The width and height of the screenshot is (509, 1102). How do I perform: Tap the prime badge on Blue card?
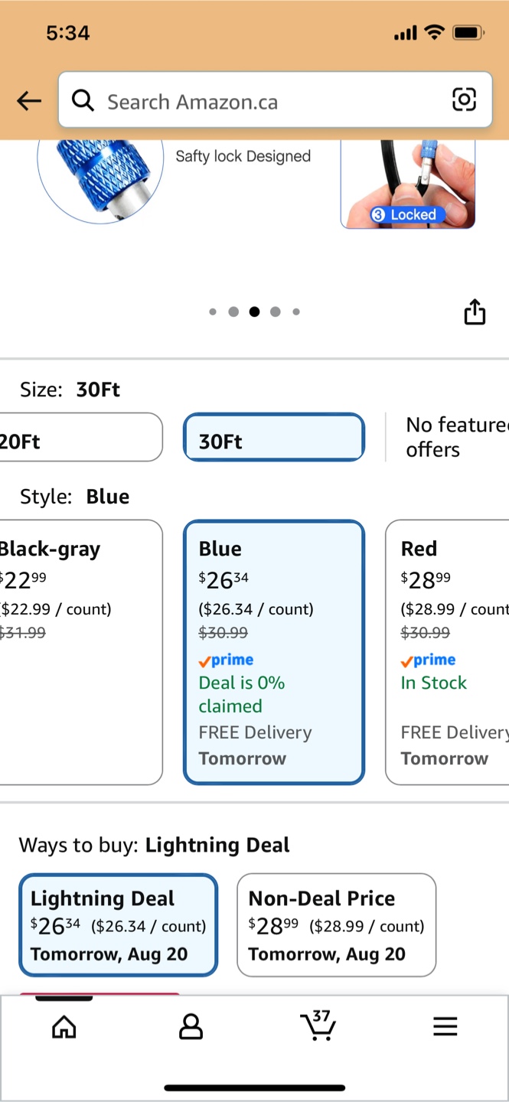pyautogui.click(x=226, y=660)
